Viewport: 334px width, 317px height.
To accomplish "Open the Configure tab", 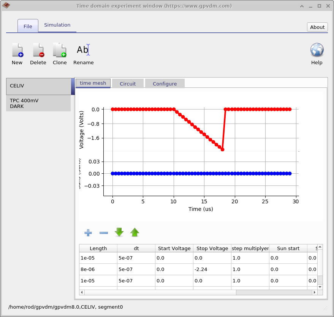I will (165, 83).
